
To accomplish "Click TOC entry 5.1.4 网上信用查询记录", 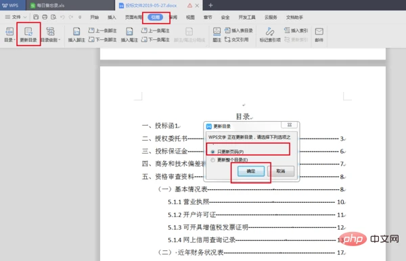I will 202,240.
